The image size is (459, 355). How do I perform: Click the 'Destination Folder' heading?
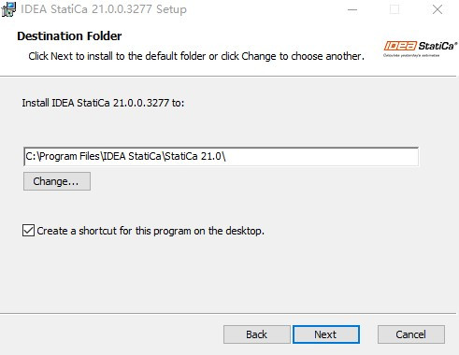pos(69,36)
